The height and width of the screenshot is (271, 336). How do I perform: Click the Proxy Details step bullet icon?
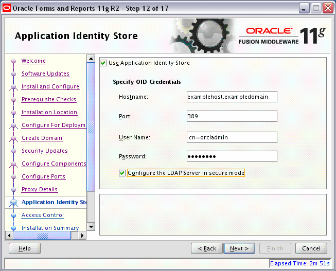point(14,190)
